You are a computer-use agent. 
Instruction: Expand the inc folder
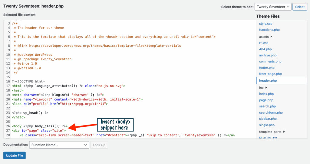point(263,88)
